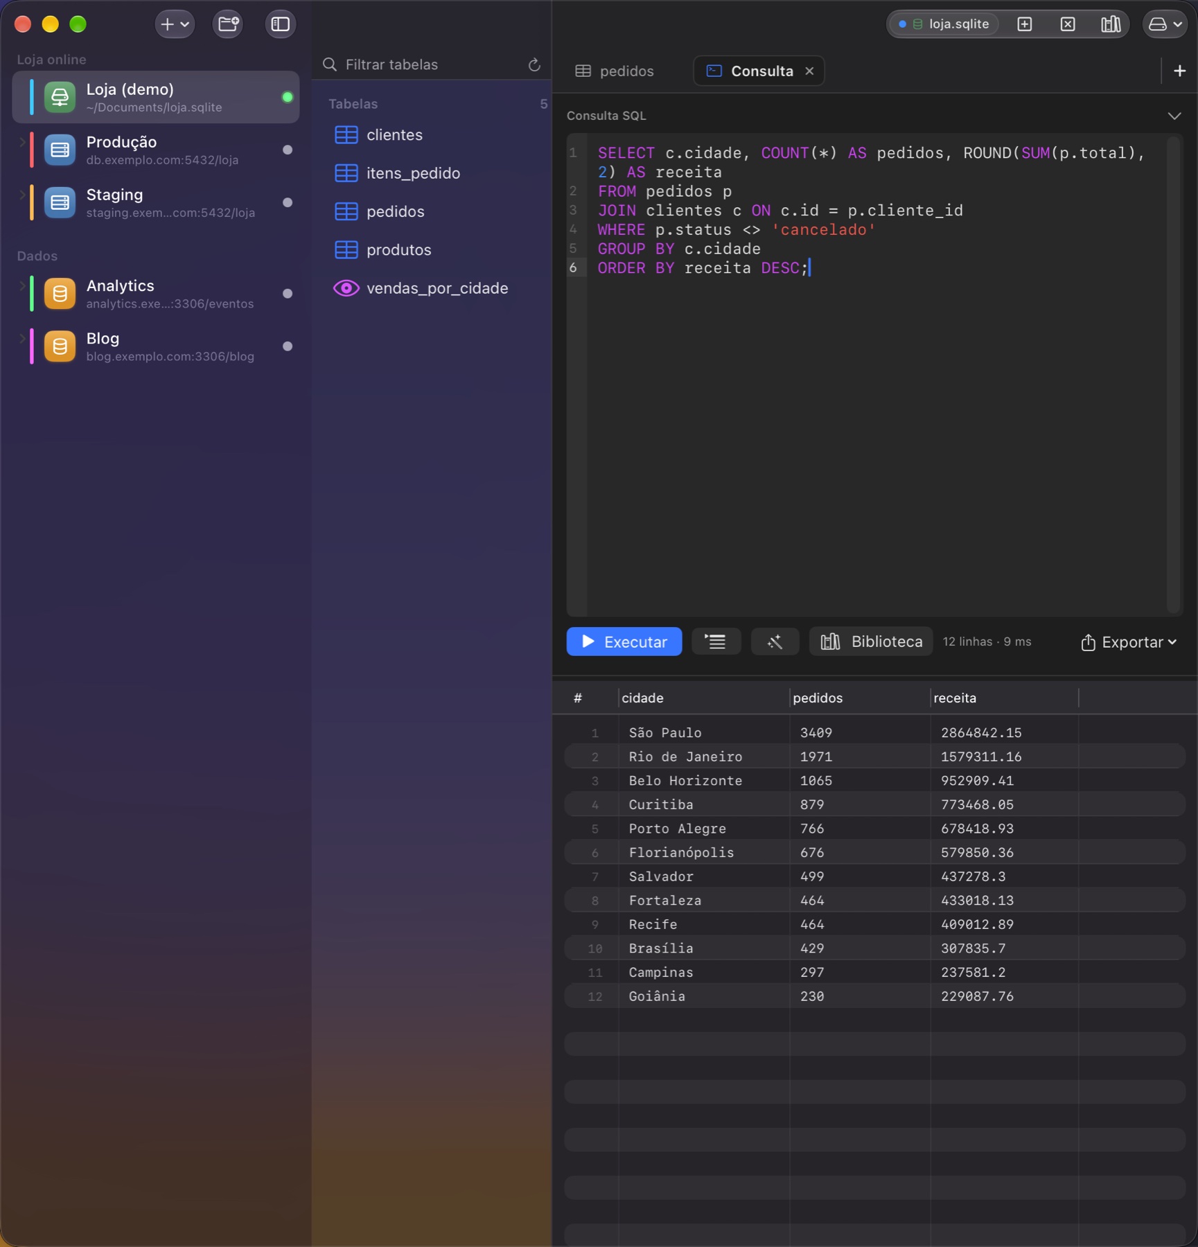Click the SQL editor vertical scrollbar
The image size is (1198, 1247).
(x=1173, y=374)
